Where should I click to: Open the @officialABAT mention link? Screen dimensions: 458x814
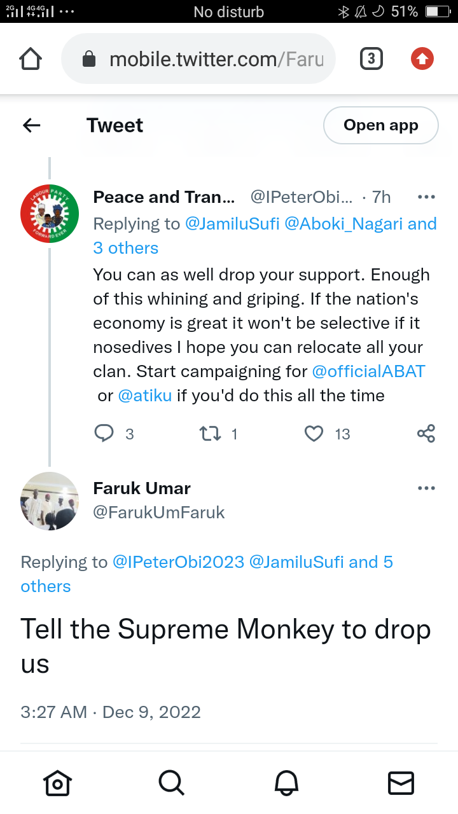(x=368, y=371)
